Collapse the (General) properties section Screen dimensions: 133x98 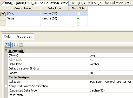click(6, 51)
